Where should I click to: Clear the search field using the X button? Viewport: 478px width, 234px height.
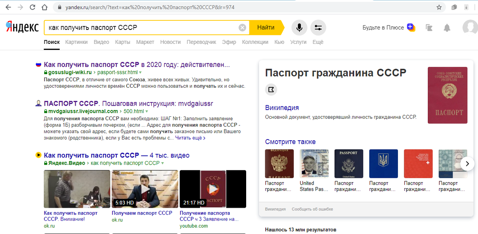[x=242, y=28]
